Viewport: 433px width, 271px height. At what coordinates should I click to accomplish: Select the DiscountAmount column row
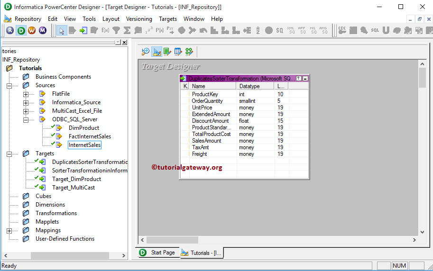[244, 121]
